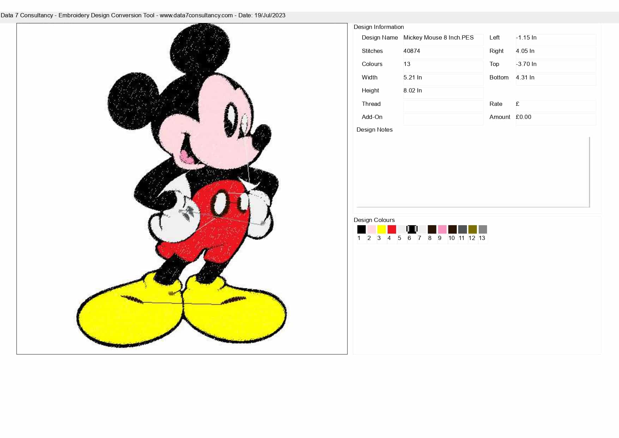This screenshot has width=619, height=438.
Task: Click the Colours label
Action: tap(372, 64)
